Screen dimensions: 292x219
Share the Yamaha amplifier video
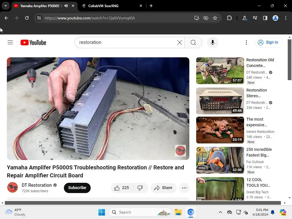(x=163, y=188)
